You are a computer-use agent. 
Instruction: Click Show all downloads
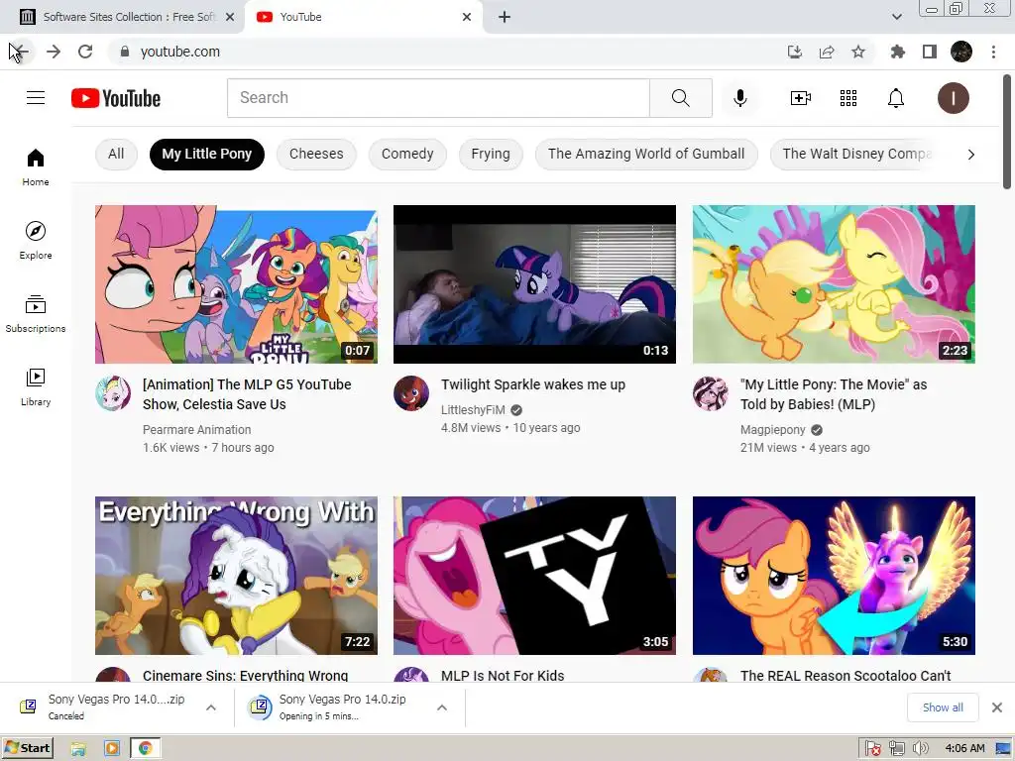(943, 707)
